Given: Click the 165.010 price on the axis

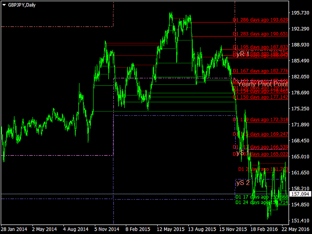Looking at the screenshot, I should (300, 157).
